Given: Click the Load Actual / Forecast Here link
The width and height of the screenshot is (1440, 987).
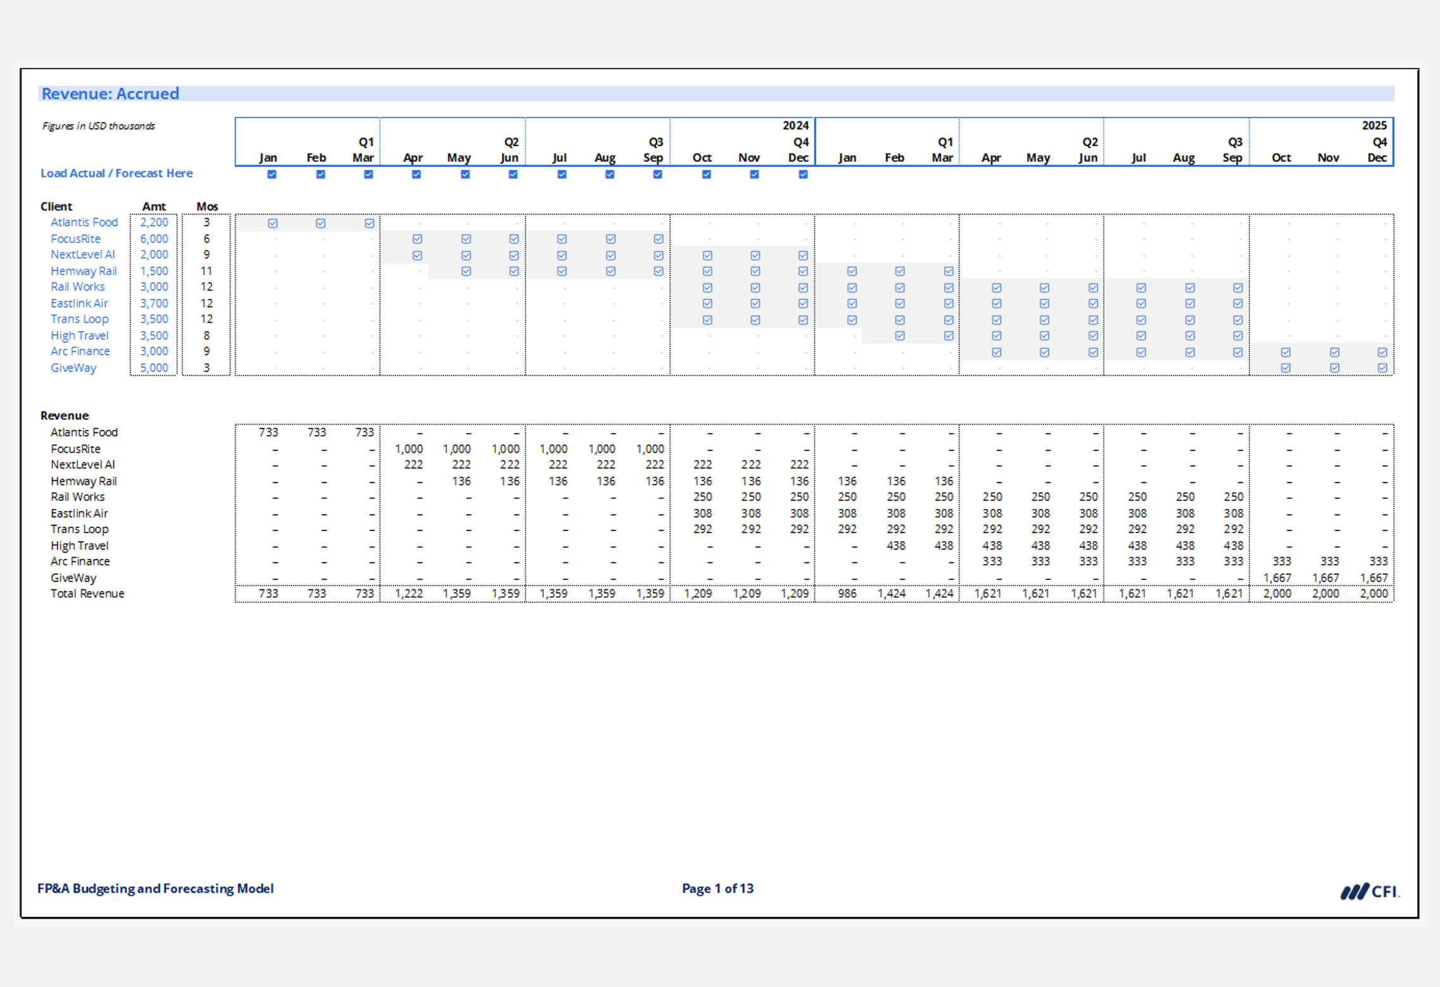Looking at the screenshot, I should 117,173.
